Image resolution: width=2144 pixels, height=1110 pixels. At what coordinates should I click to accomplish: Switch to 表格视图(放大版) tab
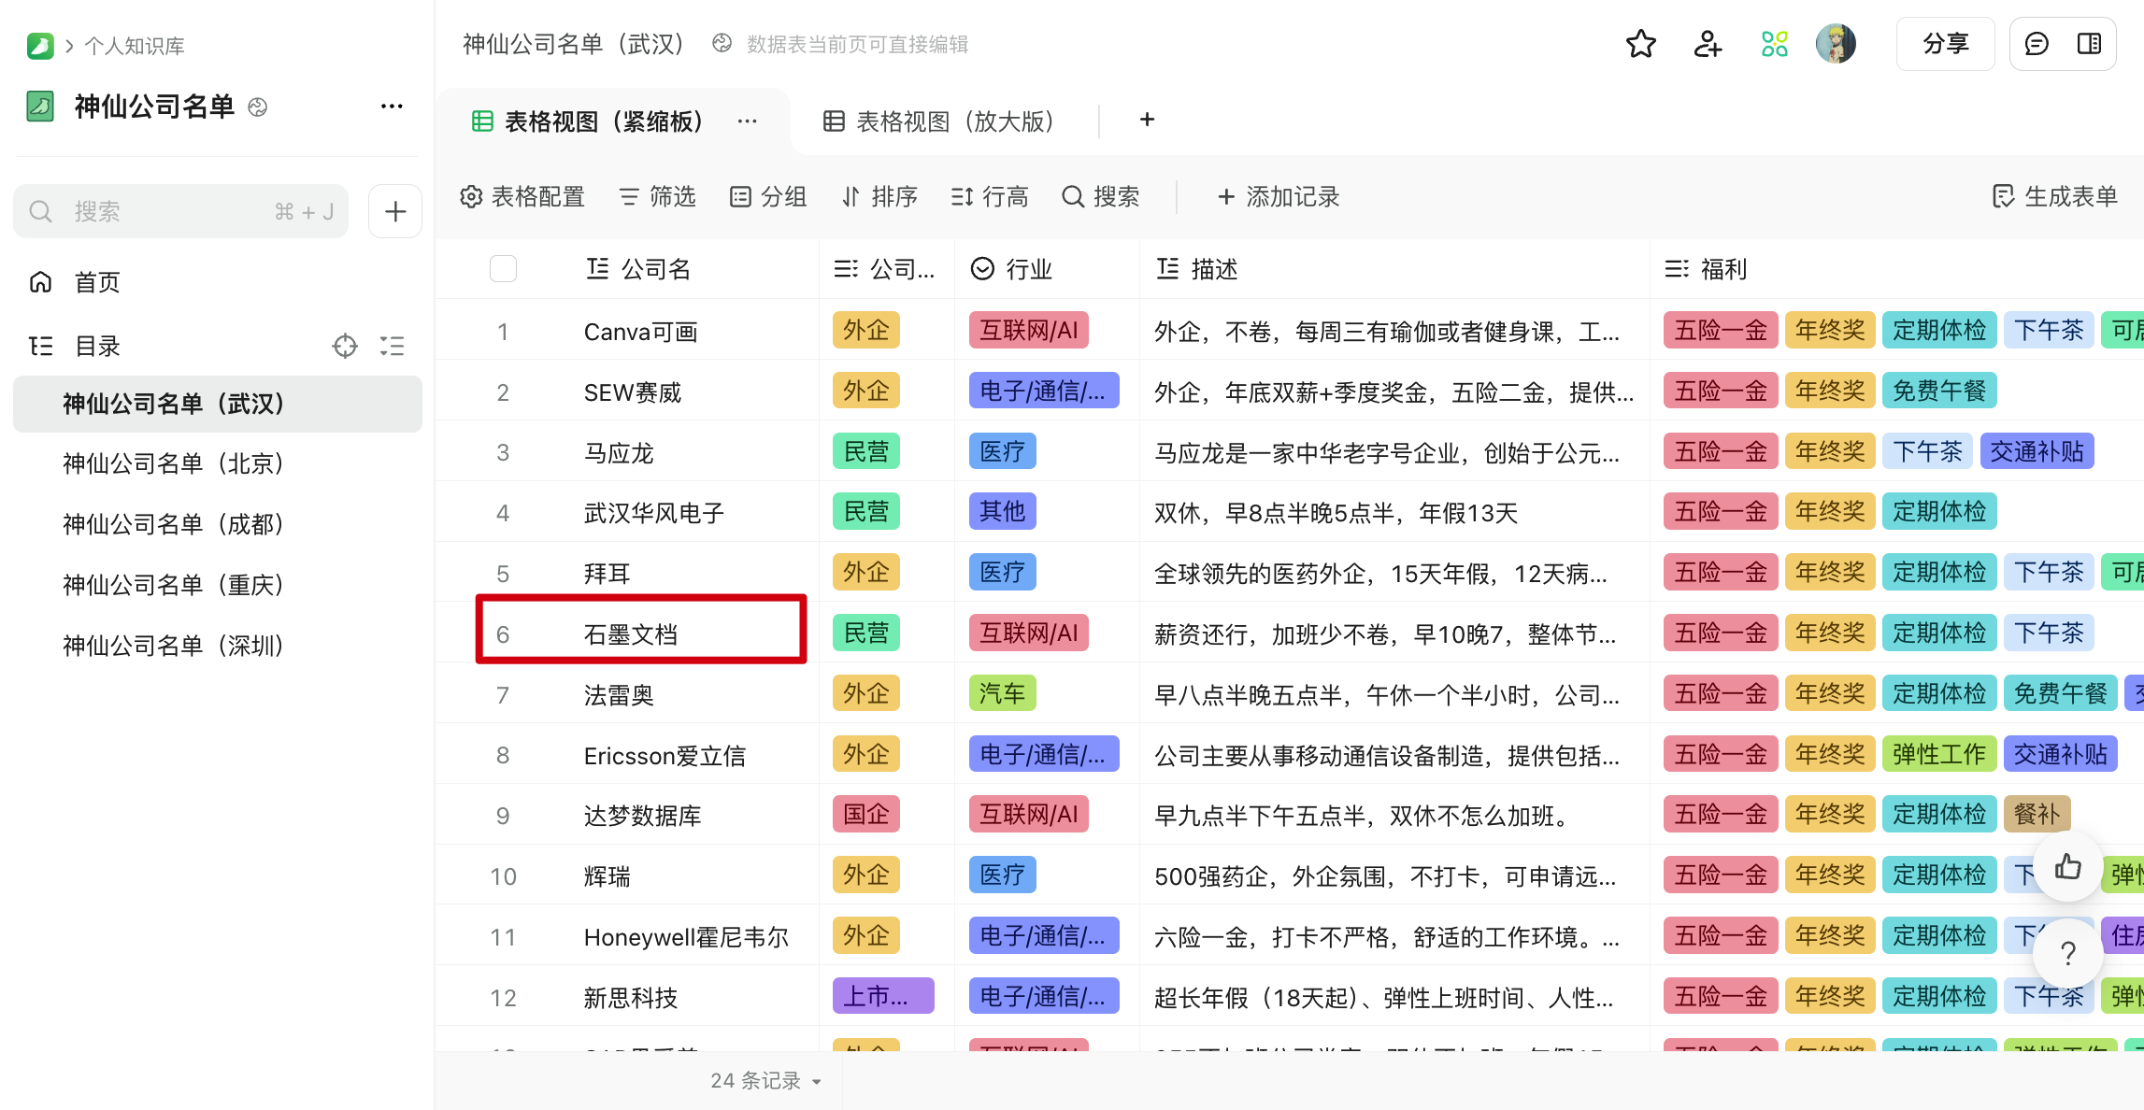940,121
